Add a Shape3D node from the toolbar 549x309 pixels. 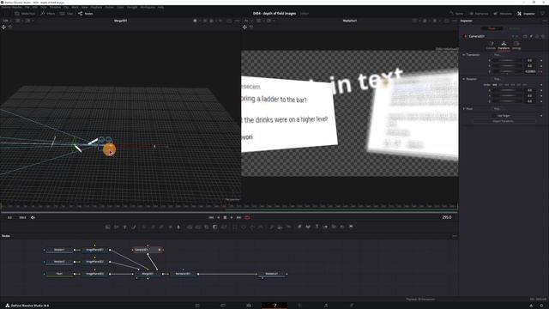pyautogui.click(x=308, y=227)
